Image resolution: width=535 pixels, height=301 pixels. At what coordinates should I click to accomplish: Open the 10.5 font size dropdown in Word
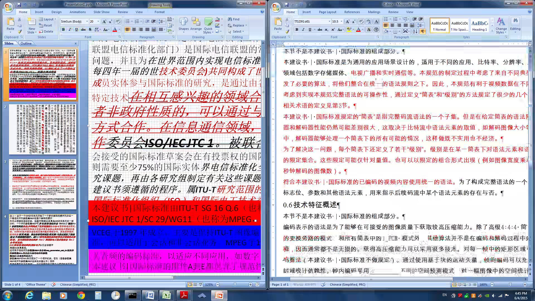[x=341, y=21]
